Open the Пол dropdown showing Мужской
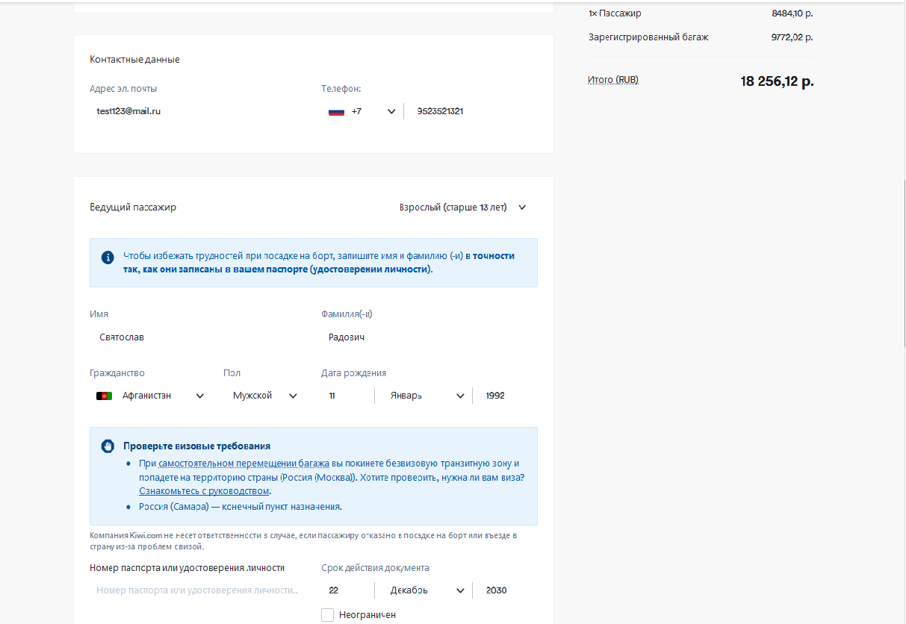The height and width of the screenshot is (624, 906). coord(264,396)
